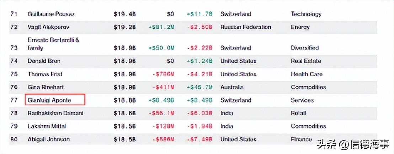394x154 pixels.
Task: Select the Retail industry label
Action: (299, 113)
